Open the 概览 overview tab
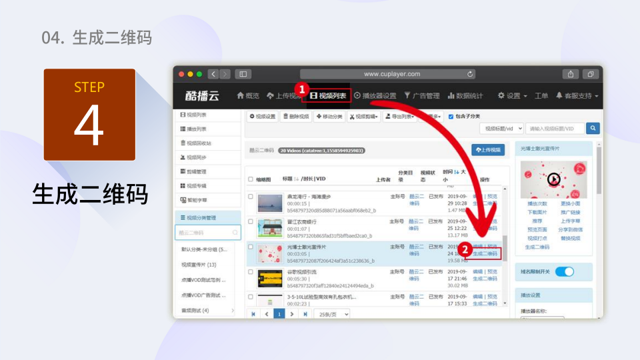Screen dimensions: 640x360 pos(248,95)
